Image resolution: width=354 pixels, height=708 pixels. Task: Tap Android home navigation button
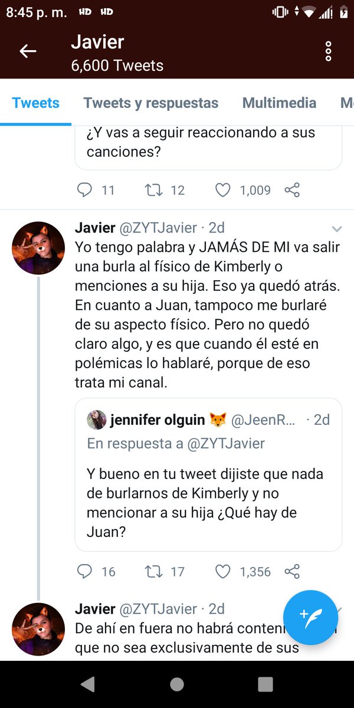[176, 684]
